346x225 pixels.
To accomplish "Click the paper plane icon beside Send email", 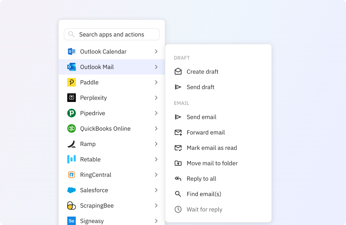I will tap(178, 117).
